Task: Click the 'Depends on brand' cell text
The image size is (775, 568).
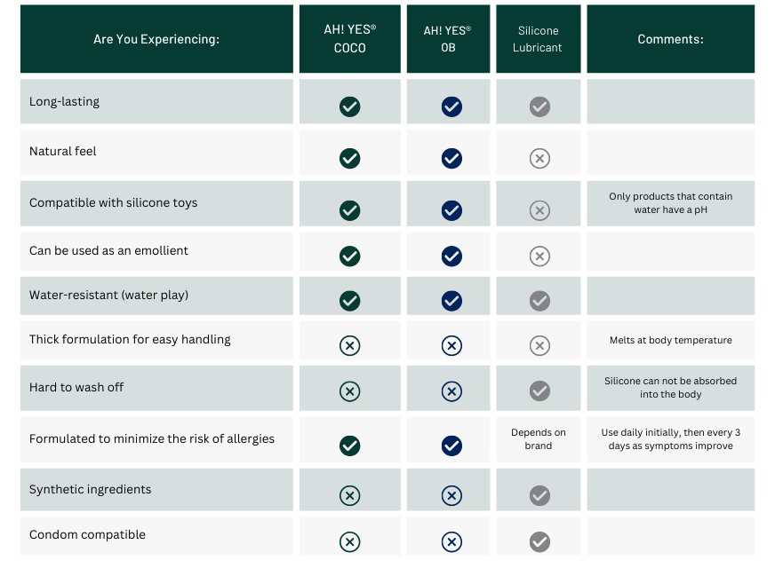Action: (x=539, y=439)
